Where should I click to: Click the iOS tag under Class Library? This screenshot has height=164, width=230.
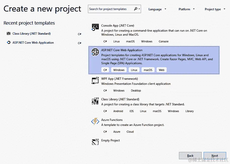point(131,111)
